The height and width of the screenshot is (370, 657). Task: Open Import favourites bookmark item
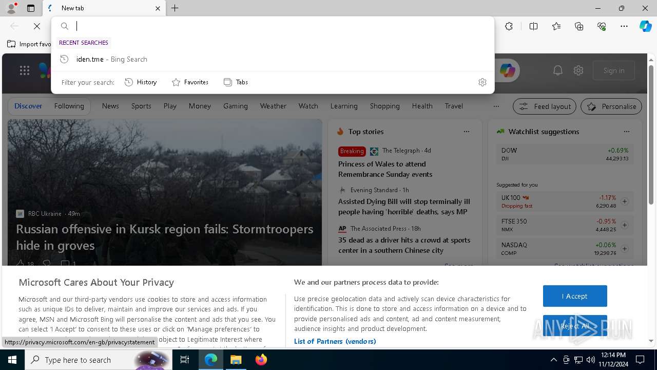pyautogui.click(x=29, y=44)
